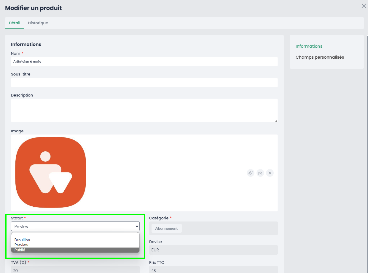The width and height of the screenshot is (368, 273).
Task: Click the Devise field showing EUR
Action: click(213, 250)
